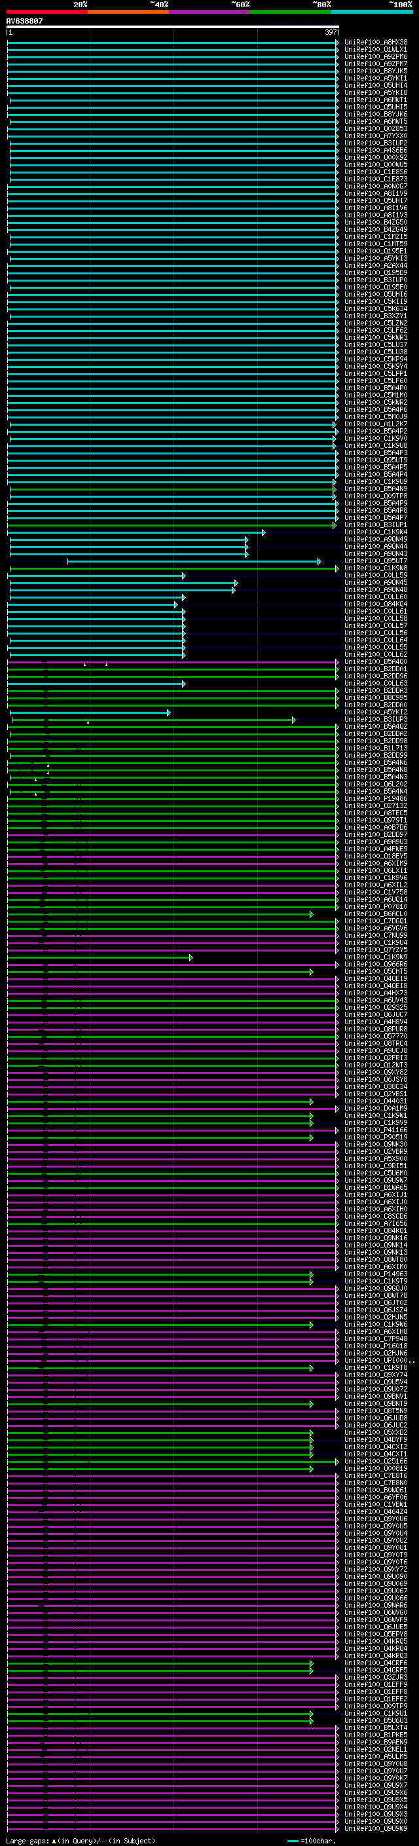The height and width of the screenshot is (1846, 419).
Task: Open hit UniRef100_B3IUP2 label
Action: [376, 143]
